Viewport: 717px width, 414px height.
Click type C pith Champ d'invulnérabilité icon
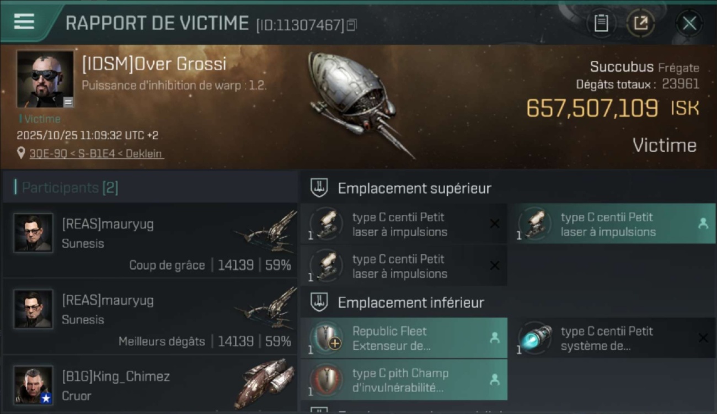click(x=326, y=379)
